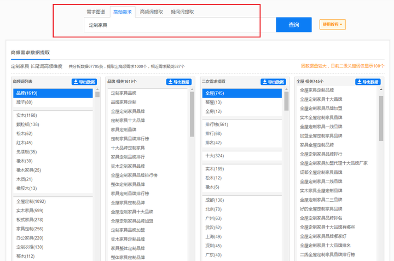The height and width of the screenshot is (261, 394).
Task: Export data from 全屋 相关745个 panel
Action: coord(368,82)
